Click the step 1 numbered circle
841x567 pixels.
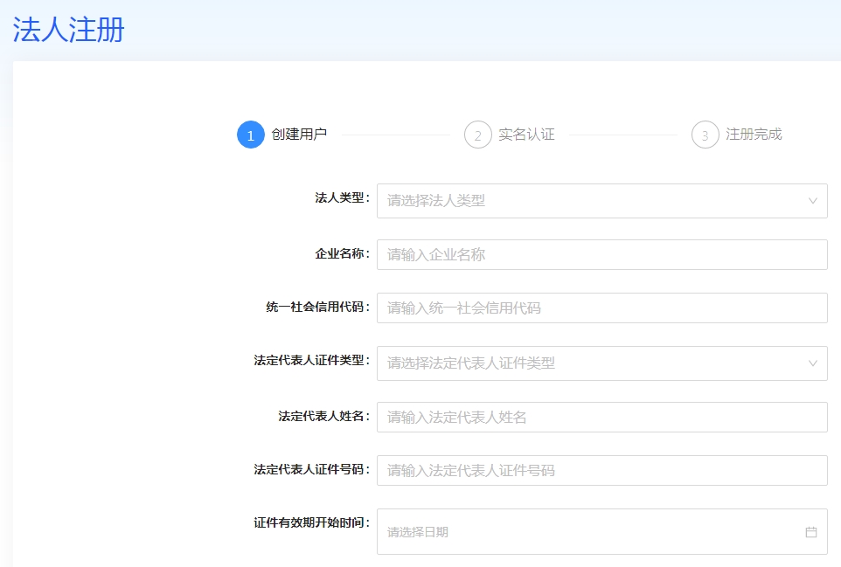point(251,135)
